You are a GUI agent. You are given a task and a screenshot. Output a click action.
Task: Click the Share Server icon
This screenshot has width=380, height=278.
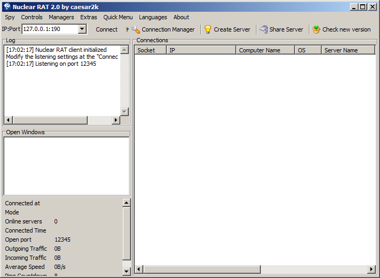tap(263, 29)
